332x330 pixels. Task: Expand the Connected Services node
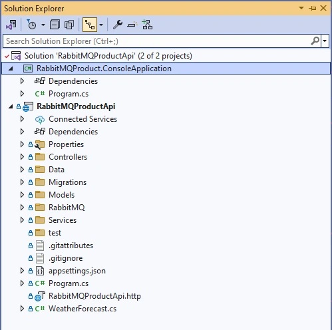pyautogui.click(x=22, y=119)
